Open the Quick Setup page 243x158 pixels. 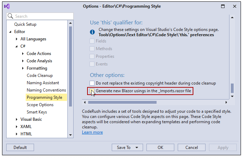[x=25, y=24]
